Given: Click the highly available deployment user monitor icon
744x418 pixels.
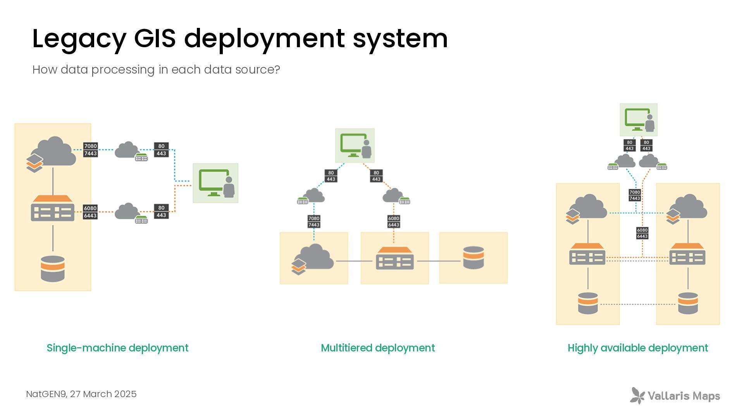Looking at the screenshot, I should 639,120.
